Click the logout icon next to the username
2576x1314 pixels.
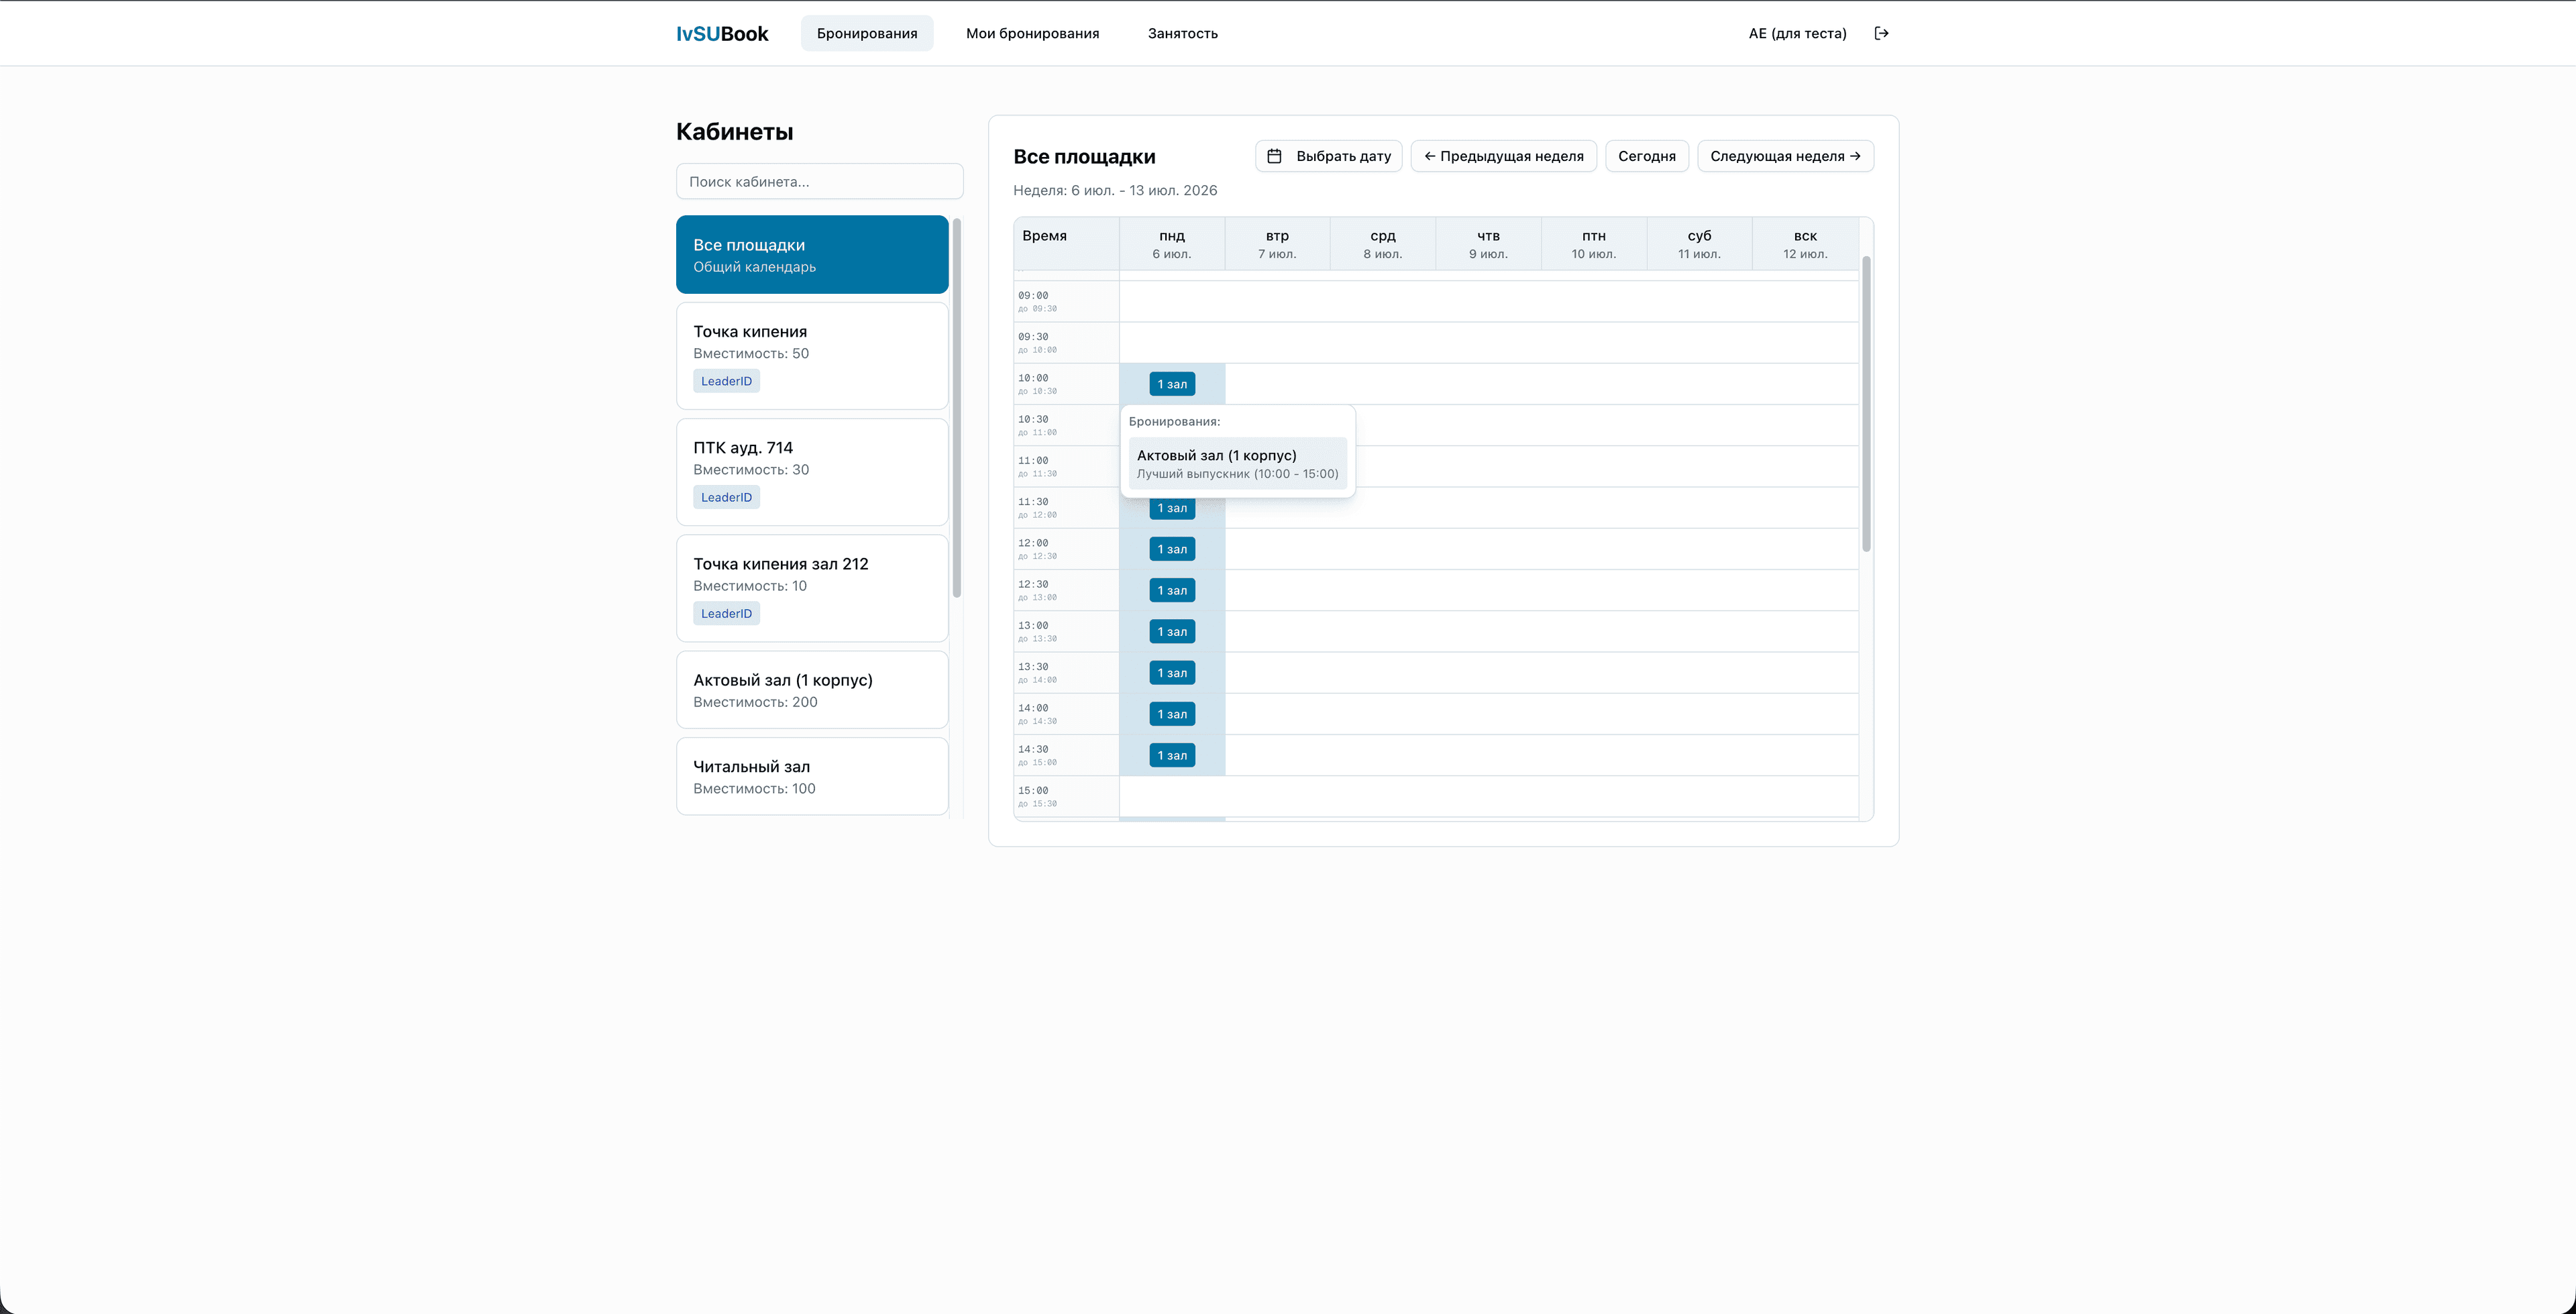tap(1881, 33)
